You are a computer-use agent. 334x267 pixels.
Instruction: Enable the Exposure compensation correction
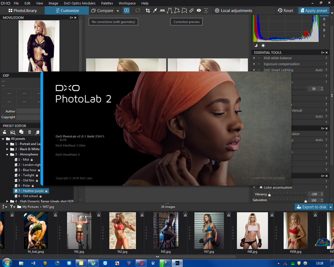[260, 64]
